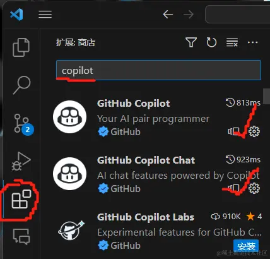Open the Explorer view in activity bar

[x=21, y=47]
